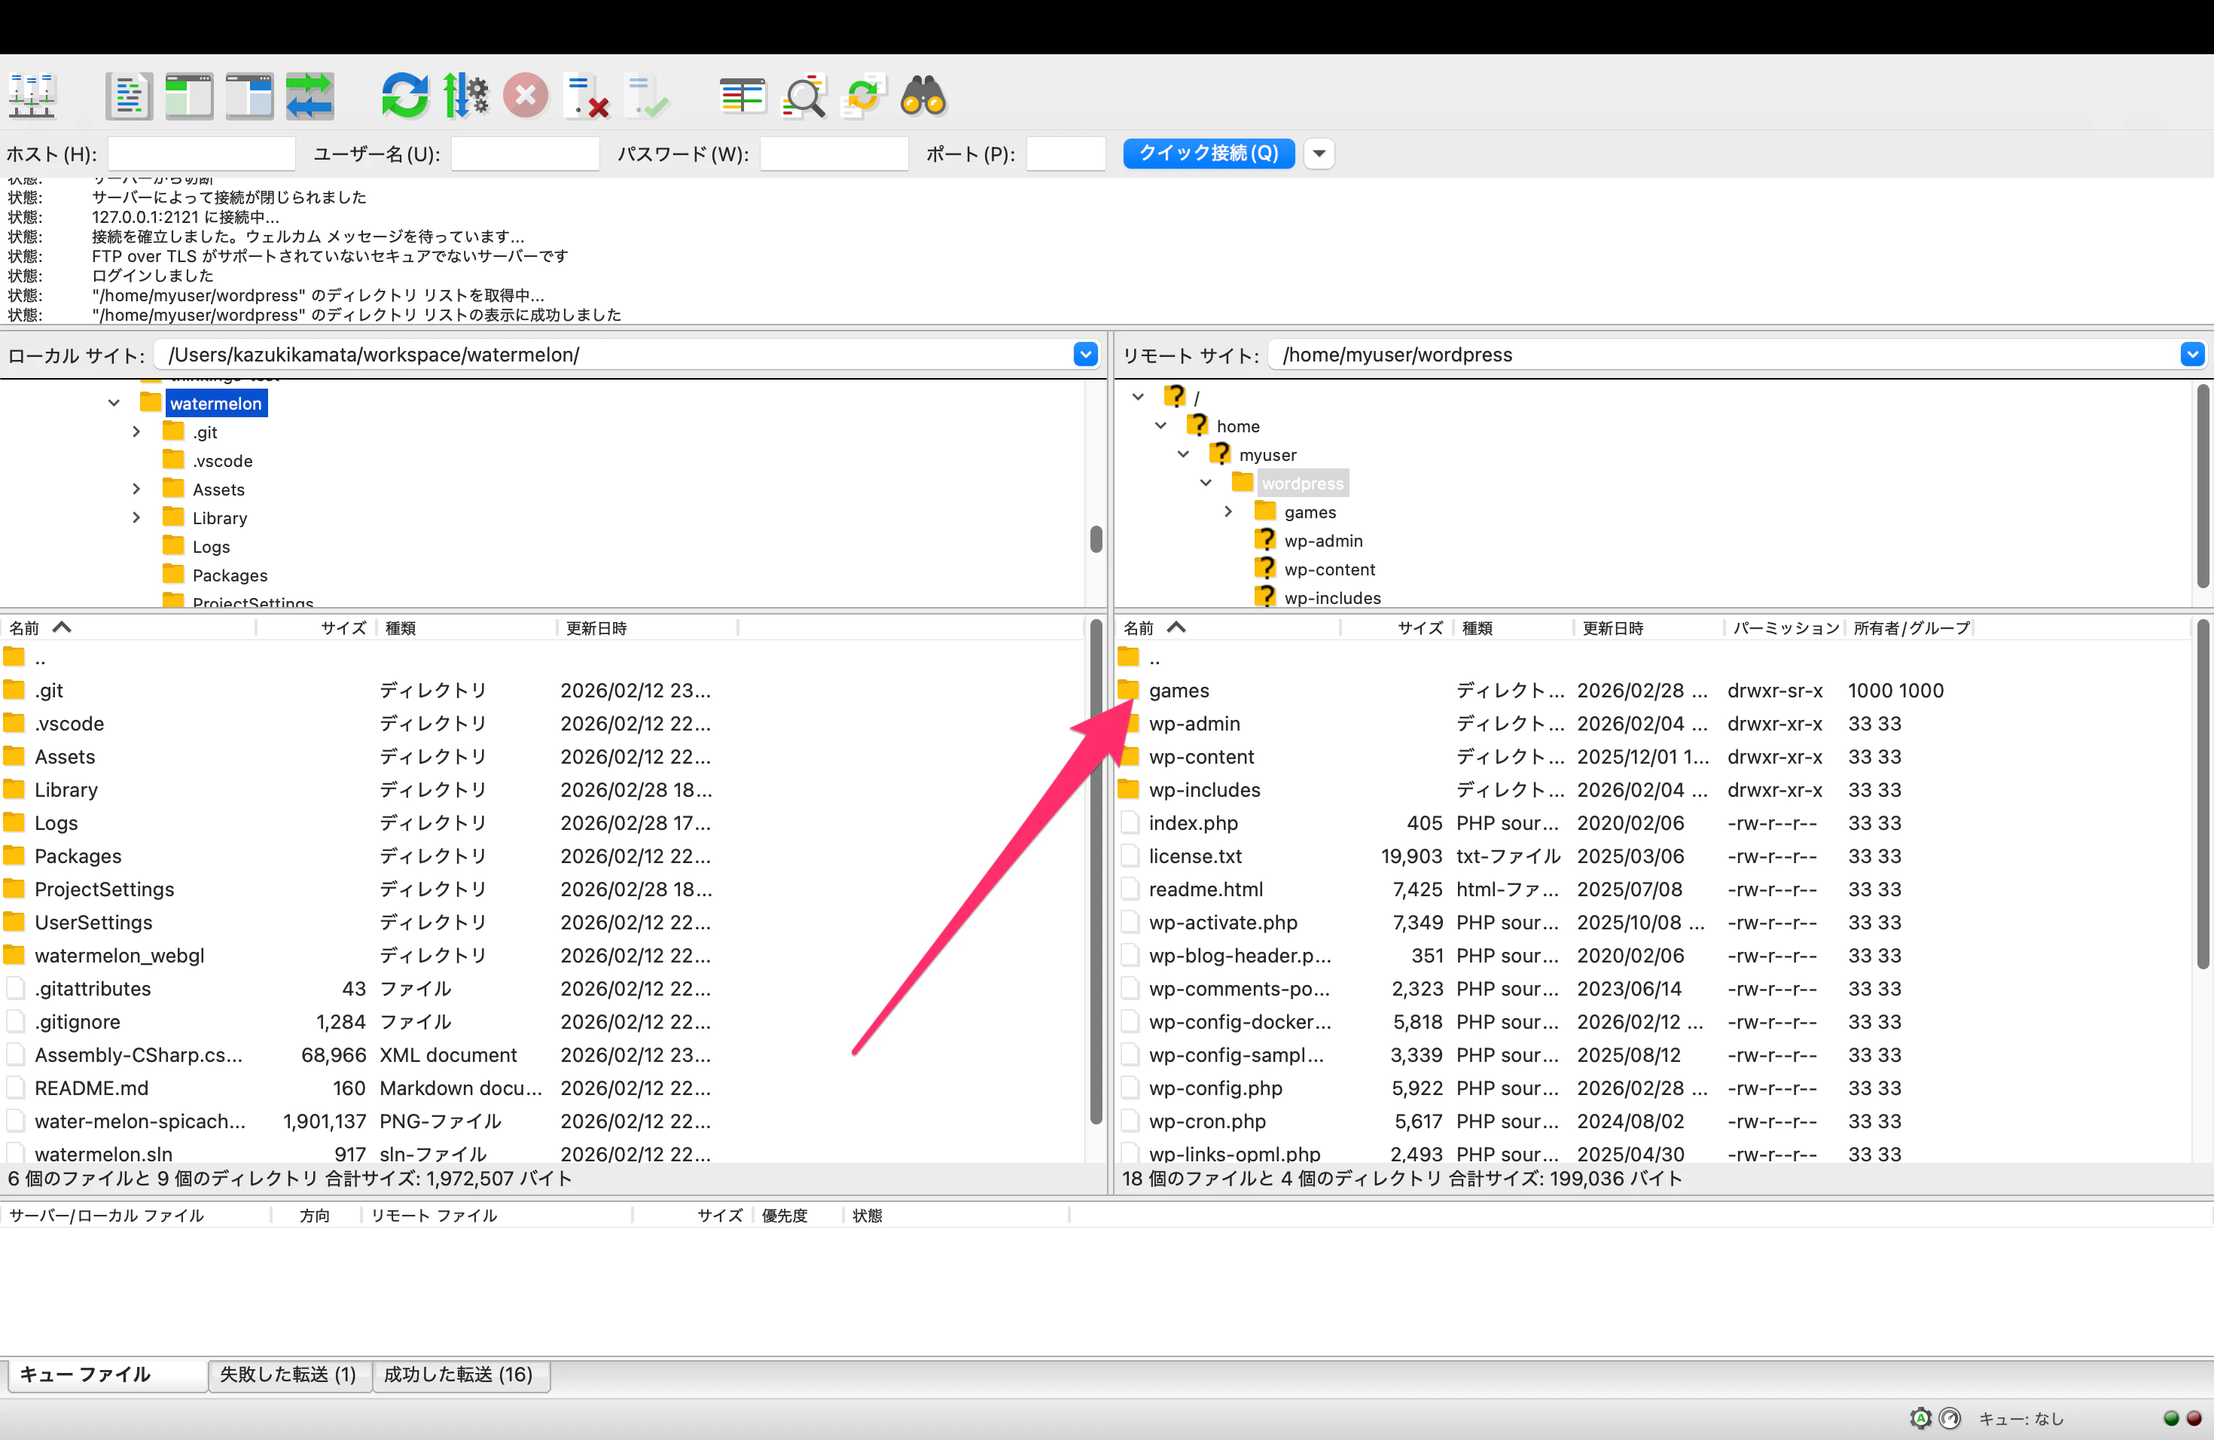This screenshot has width=2214, height=1440.
Task: Select wp-admin in remote tree
Action: click(x=1323, y=541)
